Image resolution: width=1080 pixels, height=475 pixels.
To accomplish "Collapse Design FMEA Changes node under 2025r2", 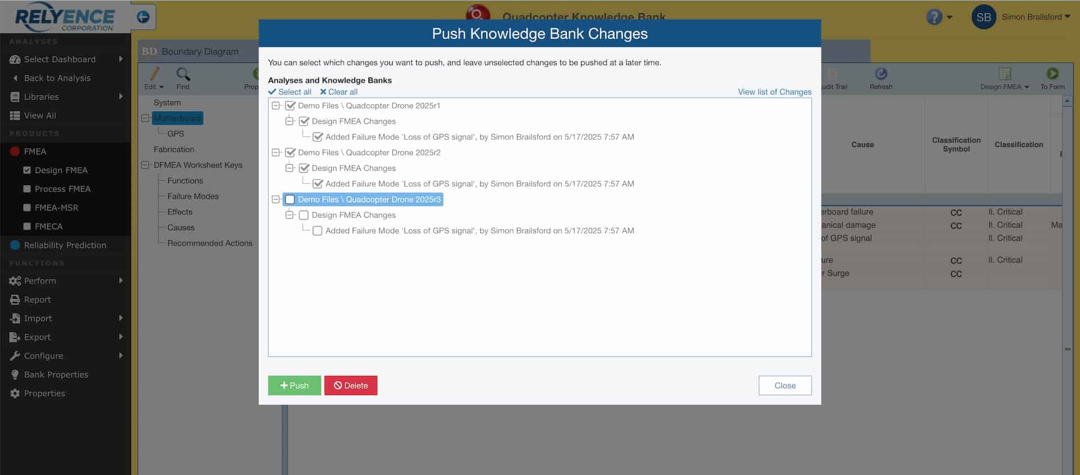I will (289, 168).
